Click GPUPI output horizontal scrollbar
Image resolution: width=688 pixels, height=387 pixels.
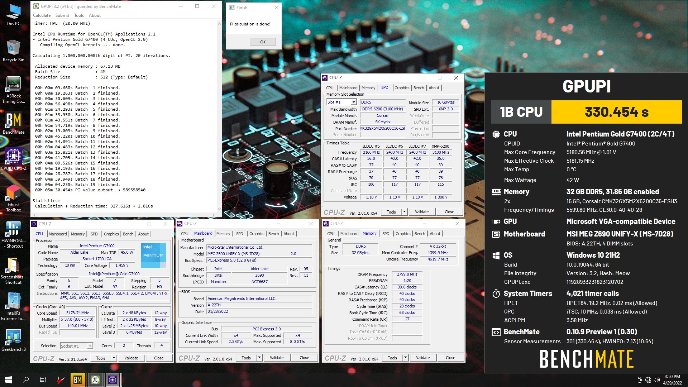[124, 215]
